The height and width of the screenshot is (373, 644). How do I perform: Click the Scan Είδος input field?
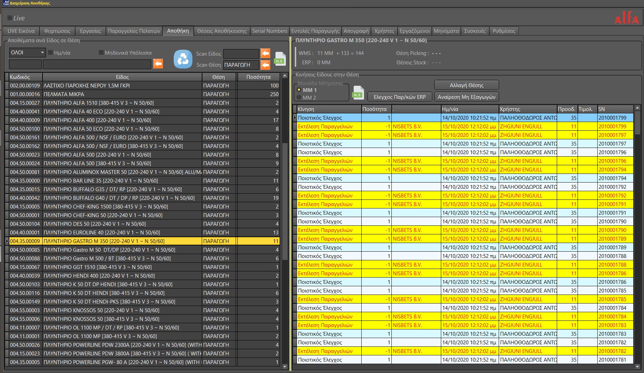tap(241, 54)
